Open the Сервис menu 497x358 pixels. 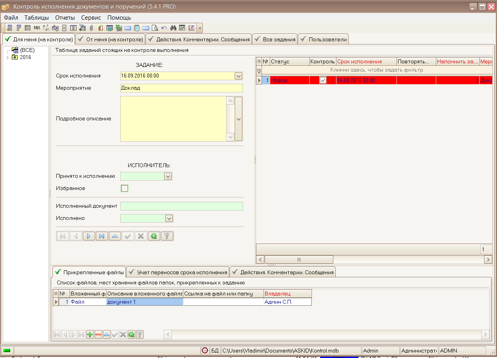point(91,18)
